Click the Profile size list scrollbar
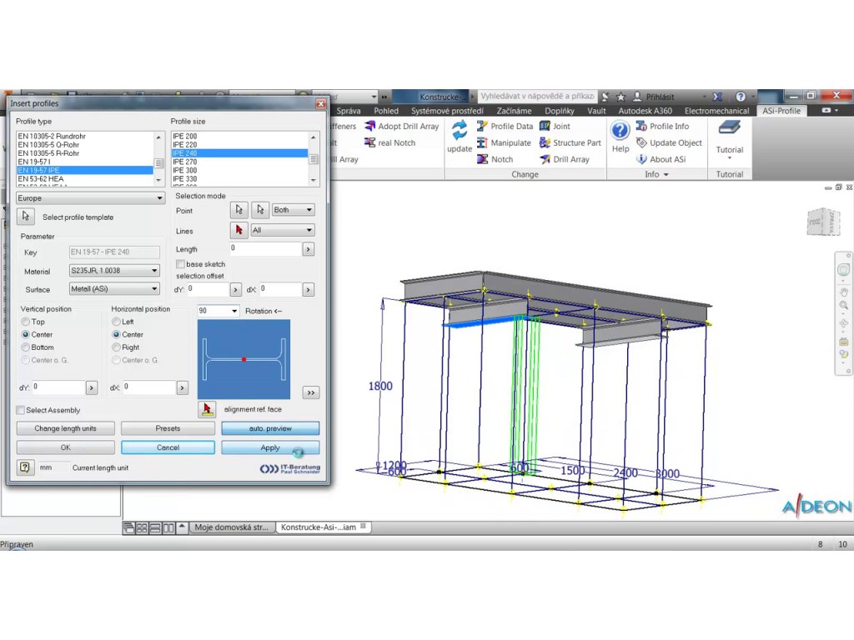854x640 pixels. [x=314, y=158]
